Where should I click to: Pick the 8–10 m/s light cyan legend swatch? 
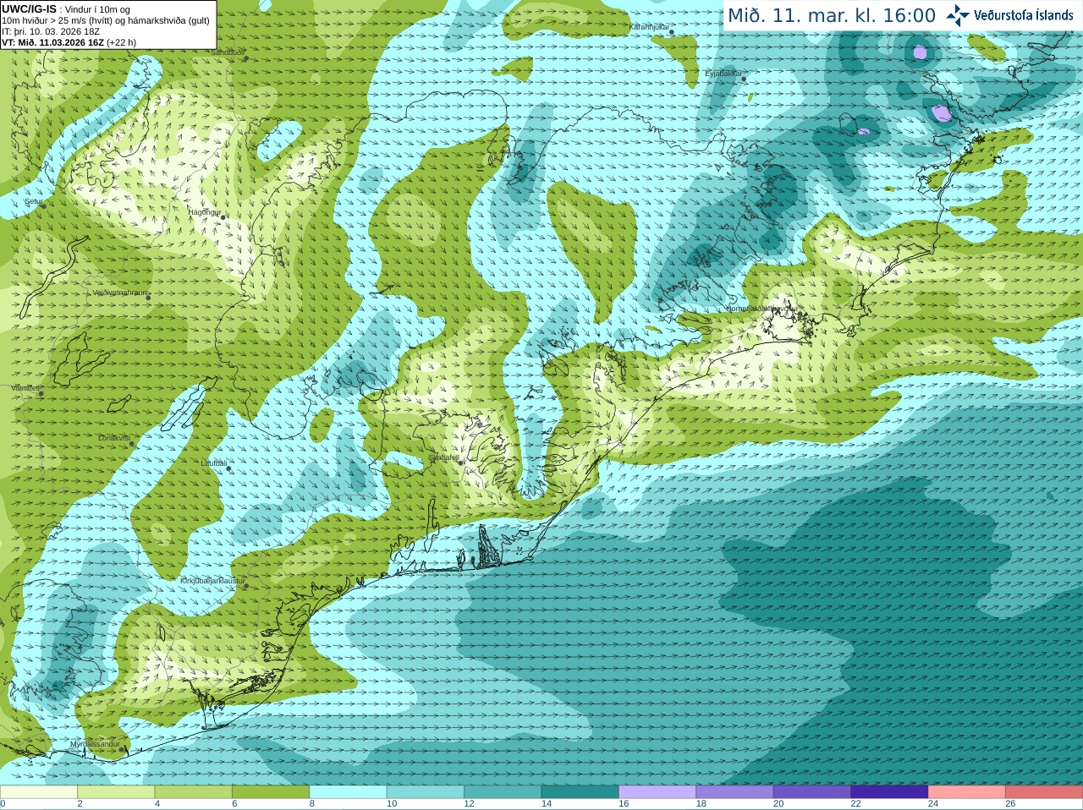pyautogui.click(x=348, y=791)
